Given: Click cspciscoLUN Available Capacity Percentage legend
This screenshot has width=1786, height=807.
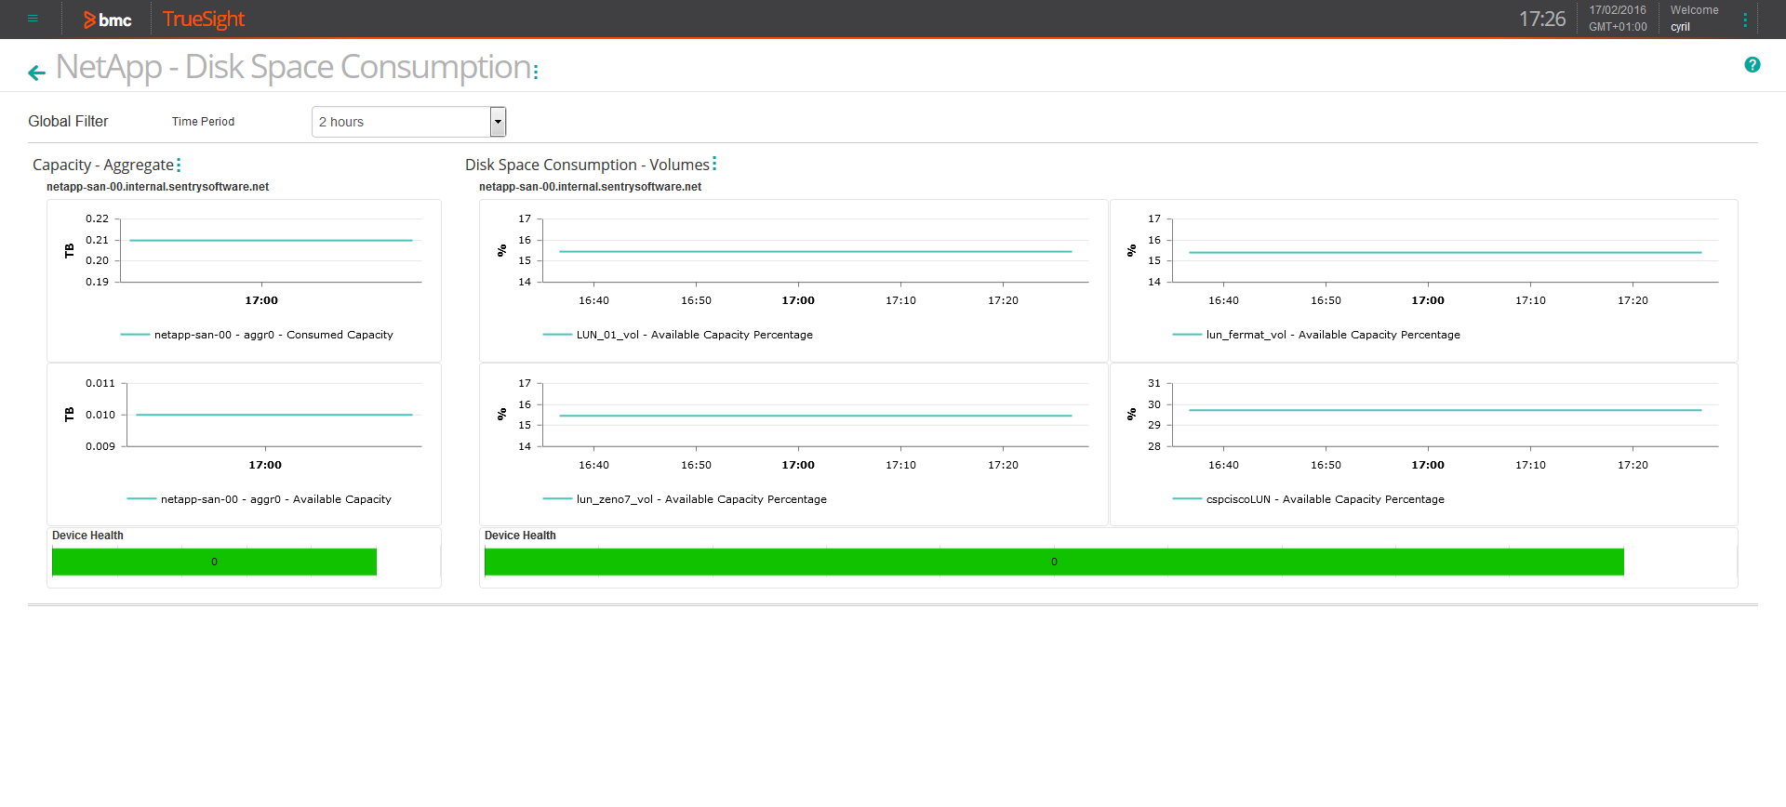Looking at the screenshot, I should click(x=1308, y=499).
